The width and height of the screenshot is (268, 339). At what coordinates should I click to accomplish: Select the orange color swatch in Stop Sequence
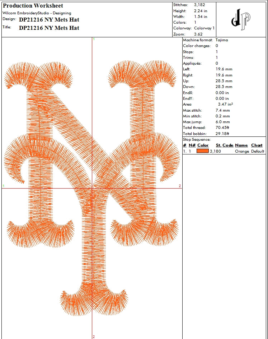point(203,151)
